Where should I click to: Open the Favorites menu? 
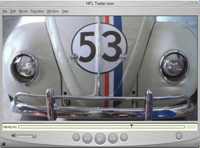pyautogui.click(x=37, y=11)
